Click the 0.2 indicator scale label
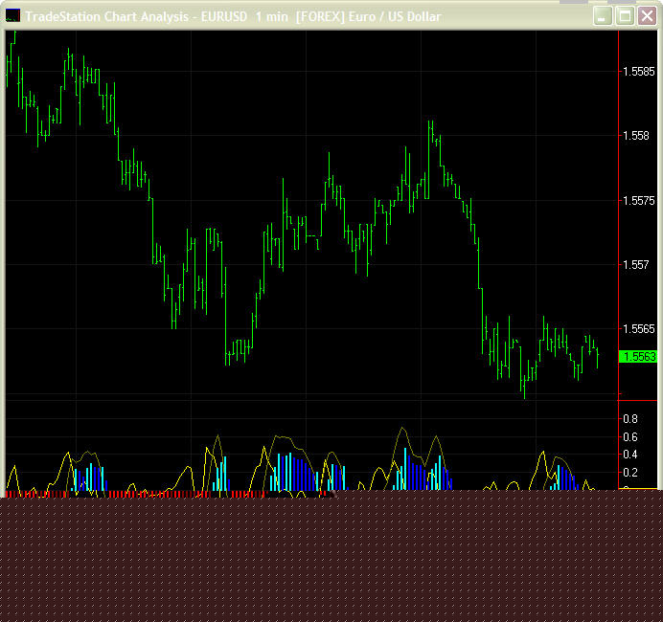This screenshot has width=663, height=622. click(630, 473)
